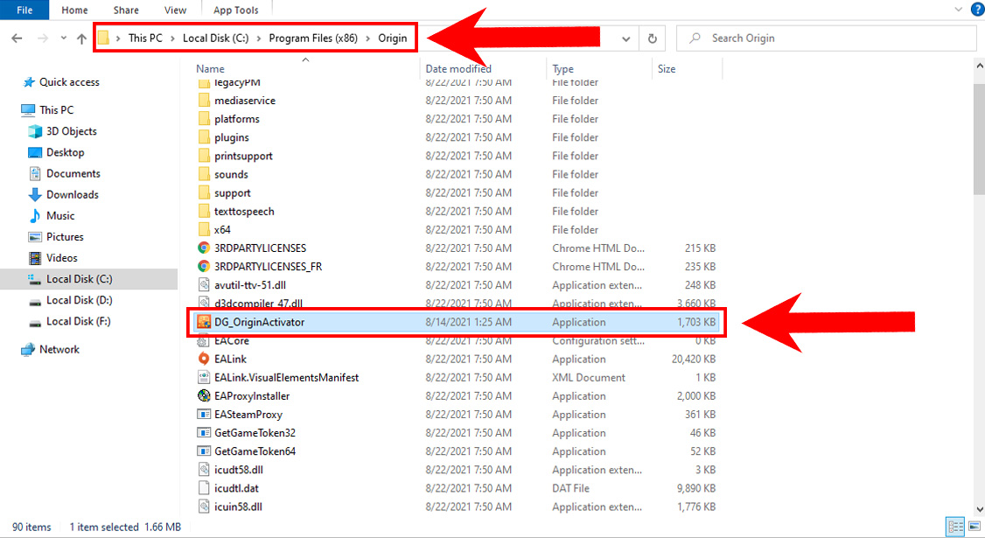This screenshot has width=985, height=538.
Task: Click the Forward navigation arrow
Action: [43, 38]
